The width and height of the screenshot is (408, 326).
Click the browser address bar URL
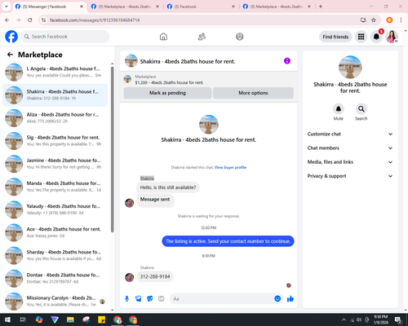pyautogui.click(x=95, y=20)
